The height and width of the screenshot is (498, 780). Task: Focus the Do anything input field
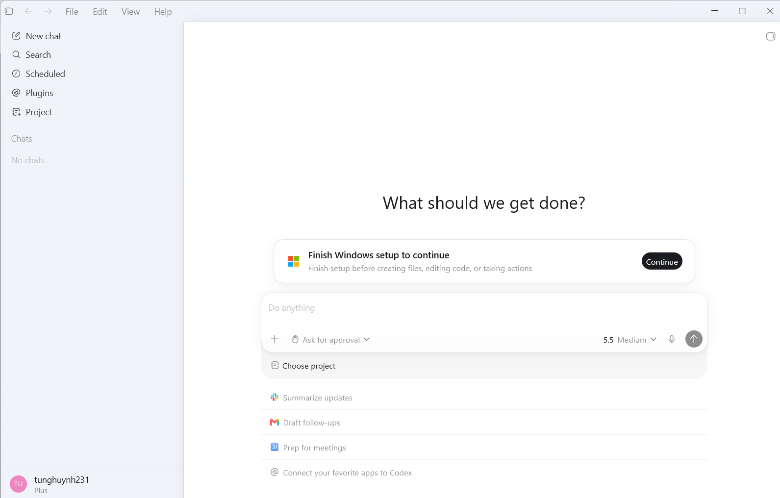[x=484, y=308]
